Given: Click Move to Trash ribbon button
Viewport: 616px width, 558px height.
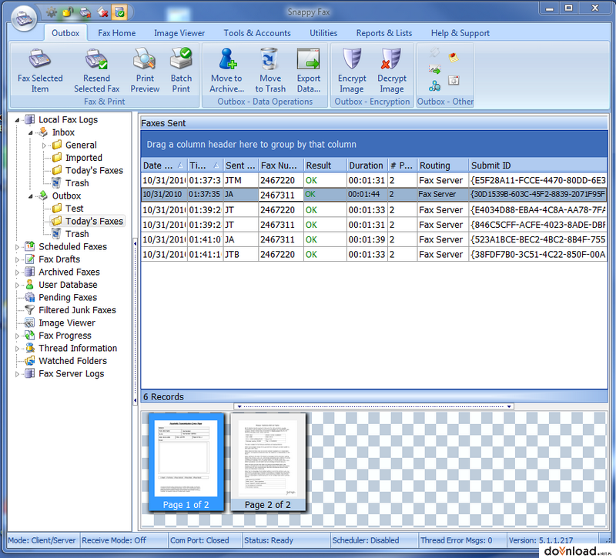Looking at the screenshot, I should (270, 70).
